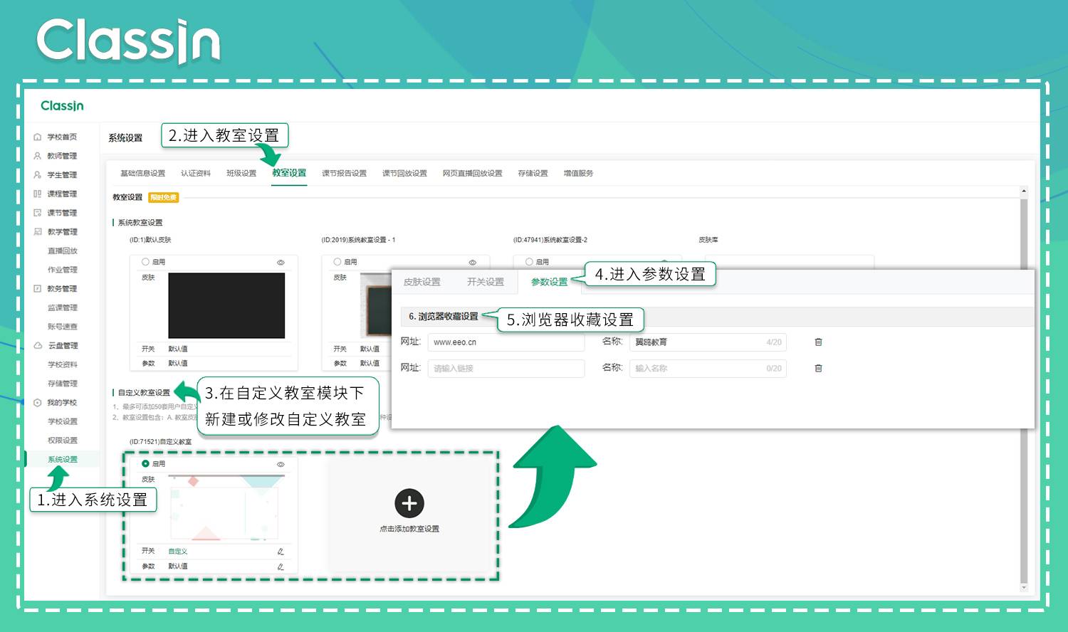Click the 教学管理 sidebar icon
Image resolution: width=1068 pixels, height=632 pixels.
pos(38,231)
